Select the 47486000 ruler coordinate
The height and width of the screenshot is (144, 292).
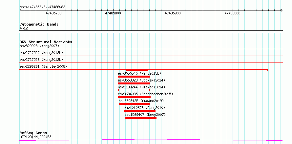click(x=232, y=13)
